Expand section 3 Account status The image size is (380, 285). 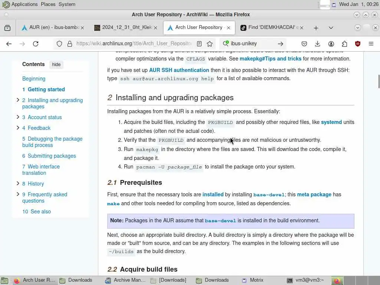(x=18, y=117)
